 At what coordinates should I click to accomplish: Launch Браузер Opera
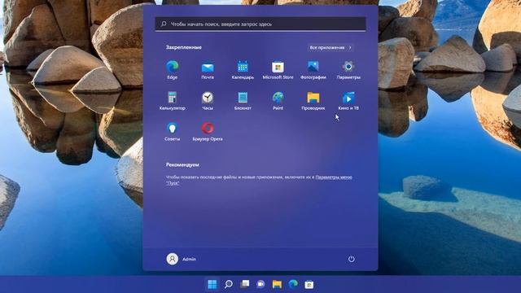[x=208, y=132]
